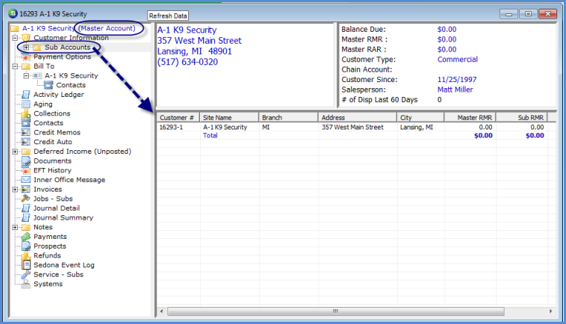566x324 pixels.
Task: Click the Sedona Event Log icon
Action: point(26,266)
